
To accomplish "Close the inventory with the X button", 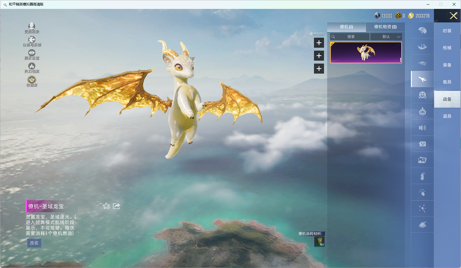I will [453, 16].
